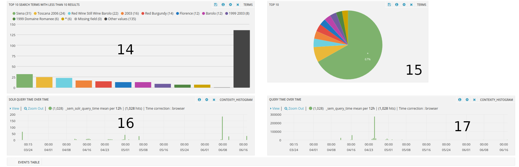519x167 pixels.
Task: Save the Top 10 Search Terms panel
Action: 216,5
